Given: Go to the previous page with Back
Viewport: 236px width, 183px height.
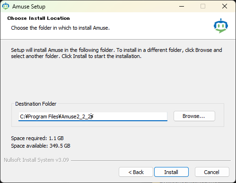Looking at the screenshot, I should pyautogui.click(x=136, y=172).
